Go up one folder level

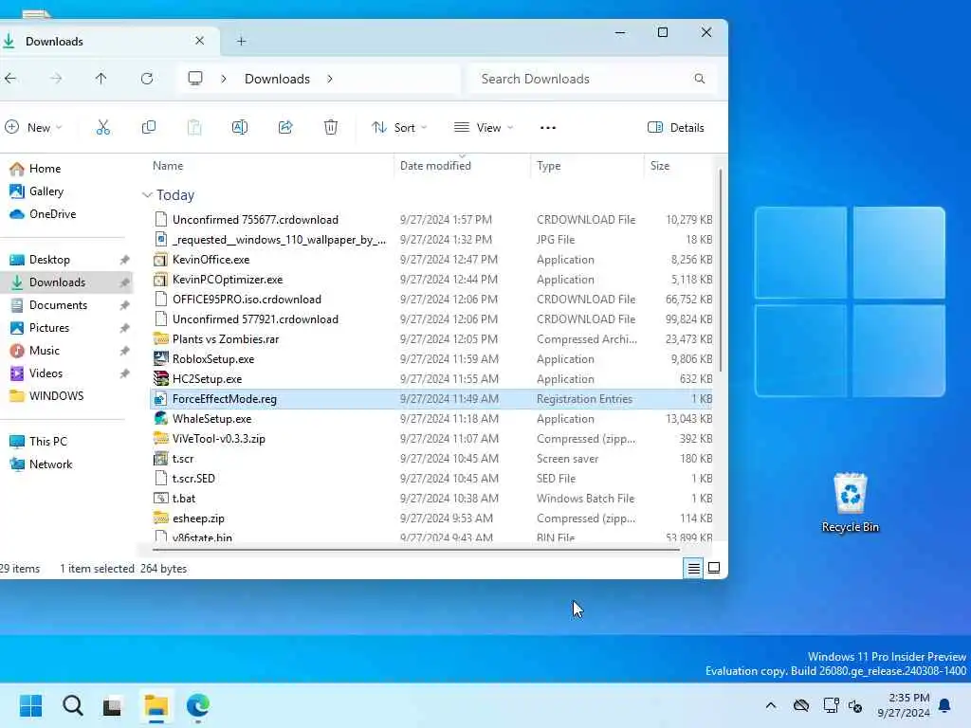[x=101, y=79]
